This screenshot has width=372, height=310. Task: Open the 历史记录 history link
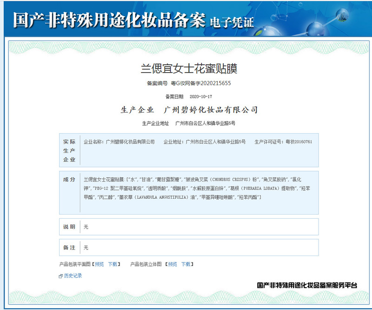pyautogui.click(x=73, y=276)
